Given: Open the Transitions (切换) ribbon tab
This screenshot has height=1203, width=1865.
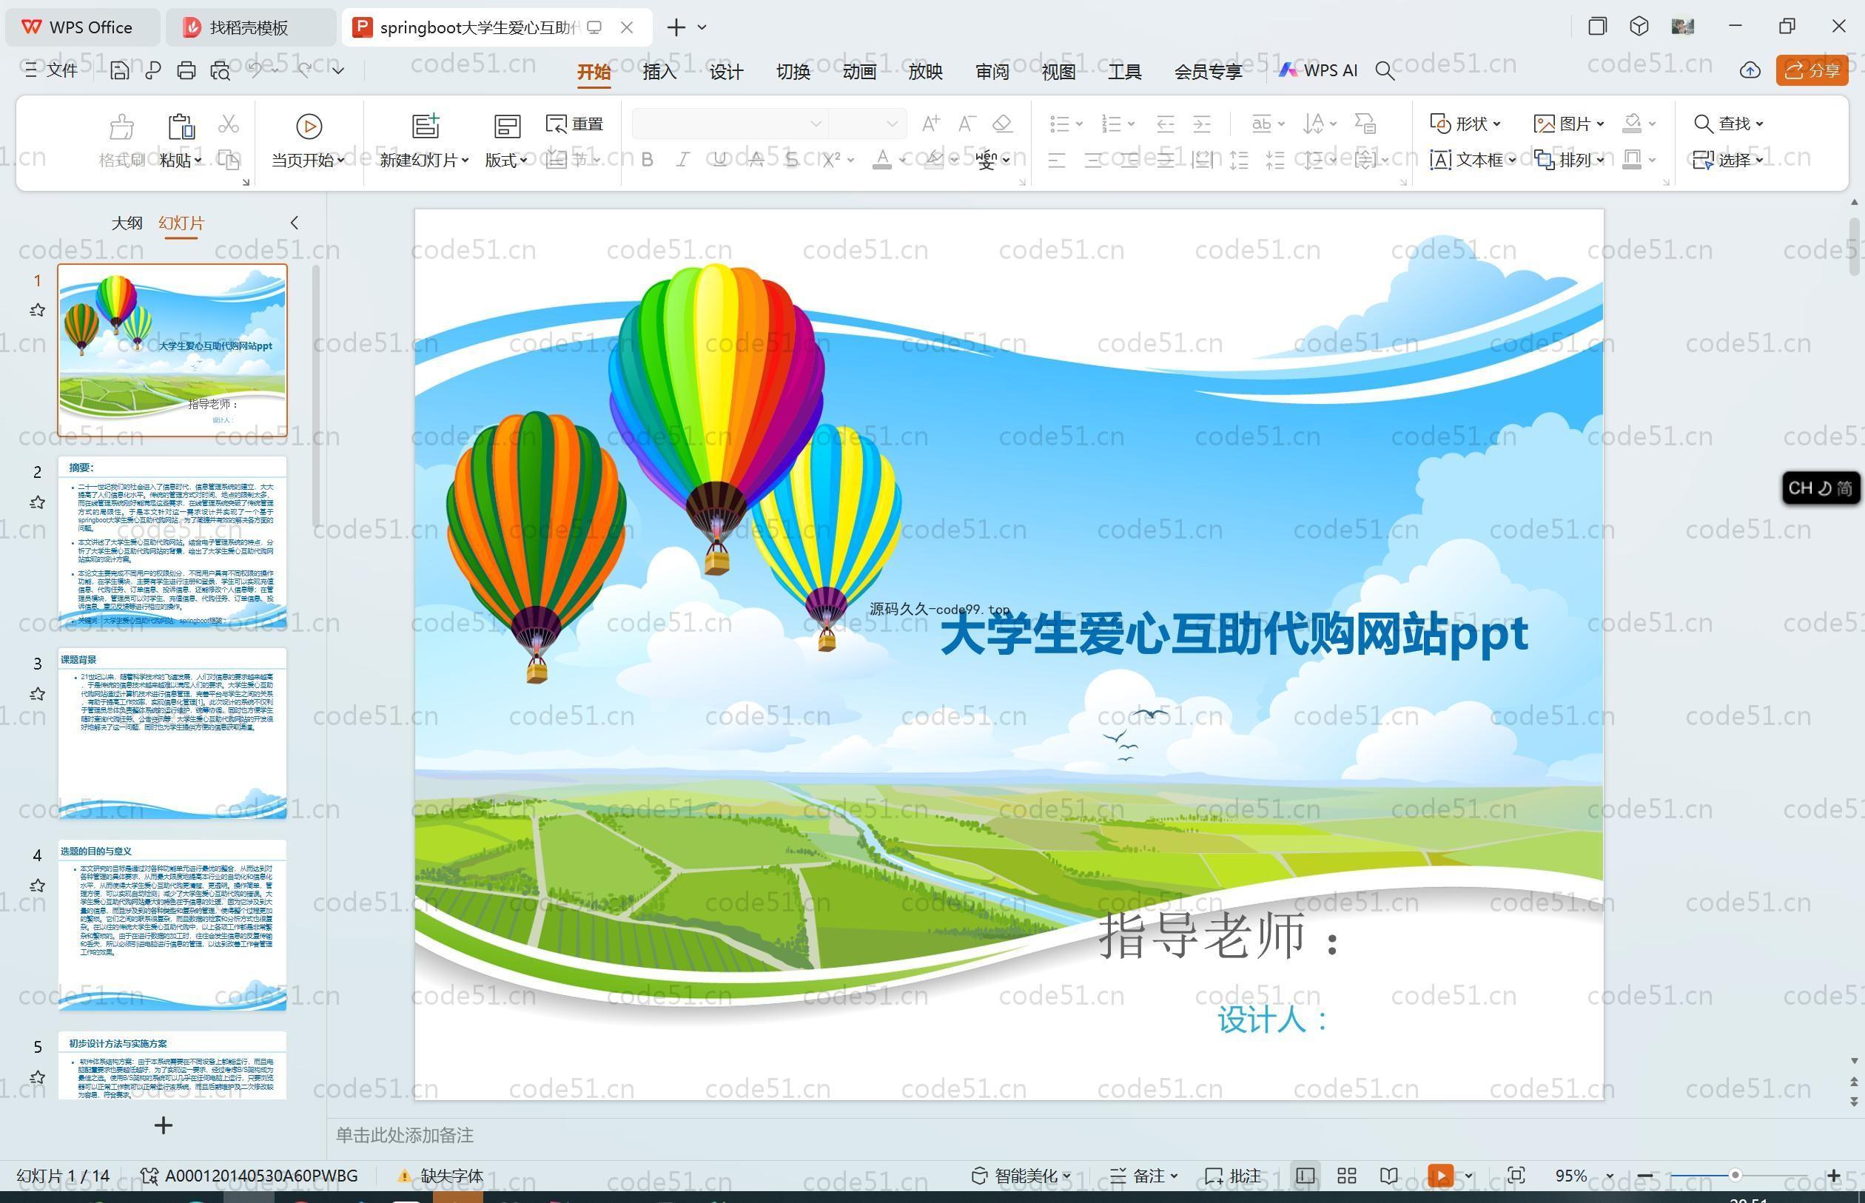Looking at the screenshot, I should (793, 72).
